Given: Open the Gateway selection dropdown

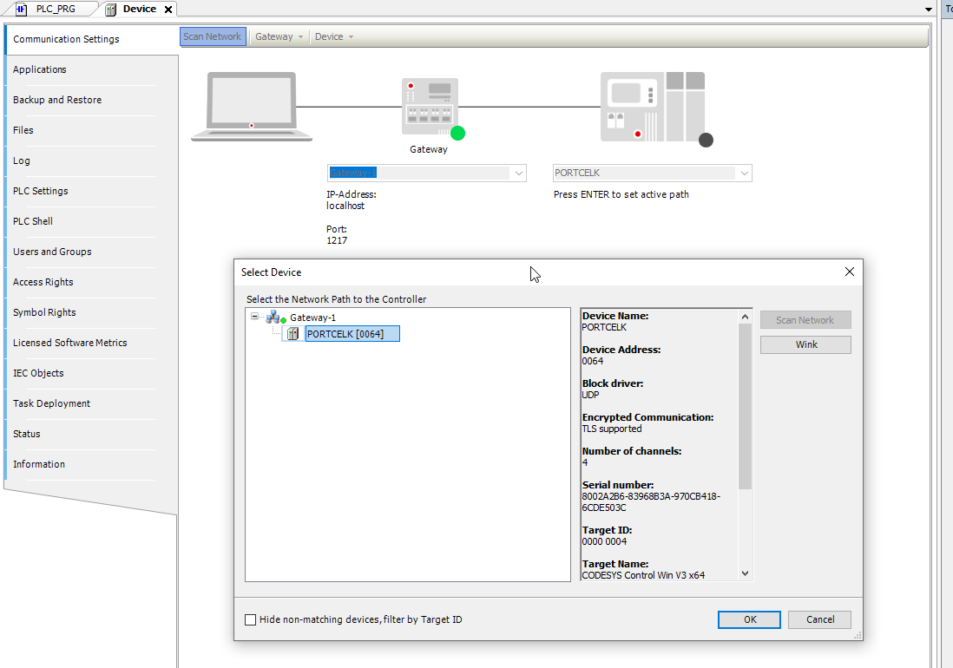Looking at the screenshot, I should point(518,173).
